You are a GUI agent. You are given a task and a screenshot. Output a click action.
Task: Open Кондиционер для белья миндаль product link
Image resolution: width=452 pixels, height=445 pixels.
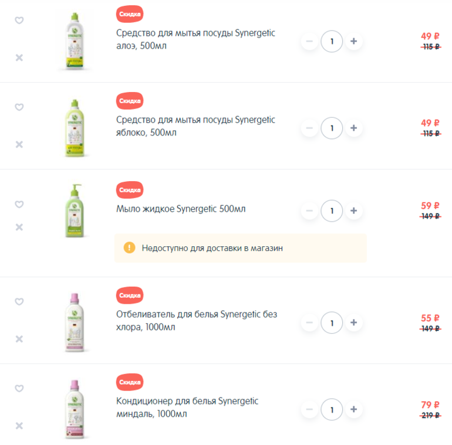pos(187,407)
